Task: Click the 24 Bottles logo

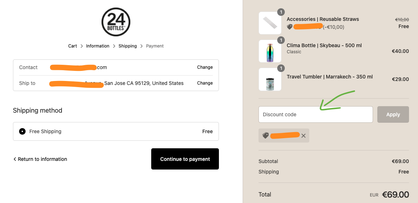Action: tap(116, 22)
